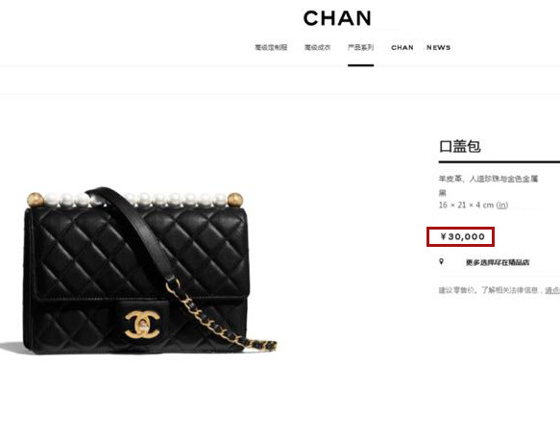Open the 高级定制服 navigation menu

click(x=271, y=47)
